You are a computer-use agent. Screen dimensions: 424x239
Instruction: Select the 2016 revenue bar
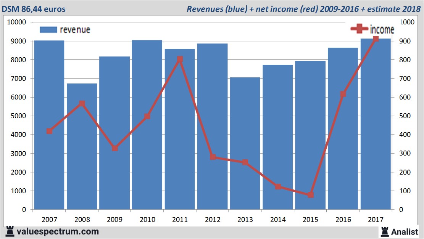pyautogui.click(x=343, y=128)
